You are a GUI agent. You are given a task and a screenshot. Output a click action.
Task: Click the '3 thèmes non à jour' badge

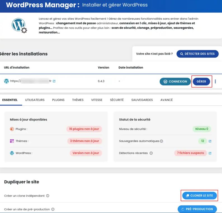84,141
